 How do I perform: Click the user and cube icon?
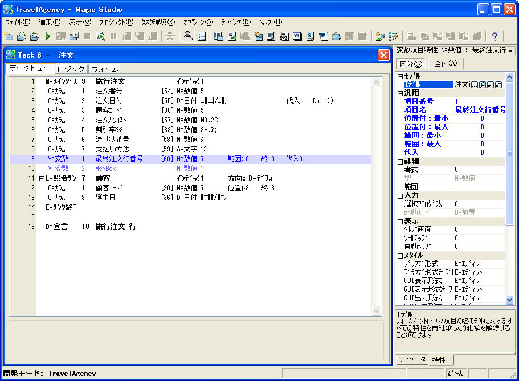(381, 36)
